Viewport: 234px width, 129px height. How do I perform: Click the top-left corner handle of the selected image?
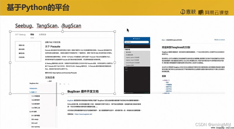(x=10, y=31)
